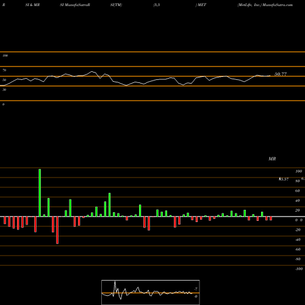Click the 20 label on MR axis
Screen dimensions: 305x305
(297, 210)
